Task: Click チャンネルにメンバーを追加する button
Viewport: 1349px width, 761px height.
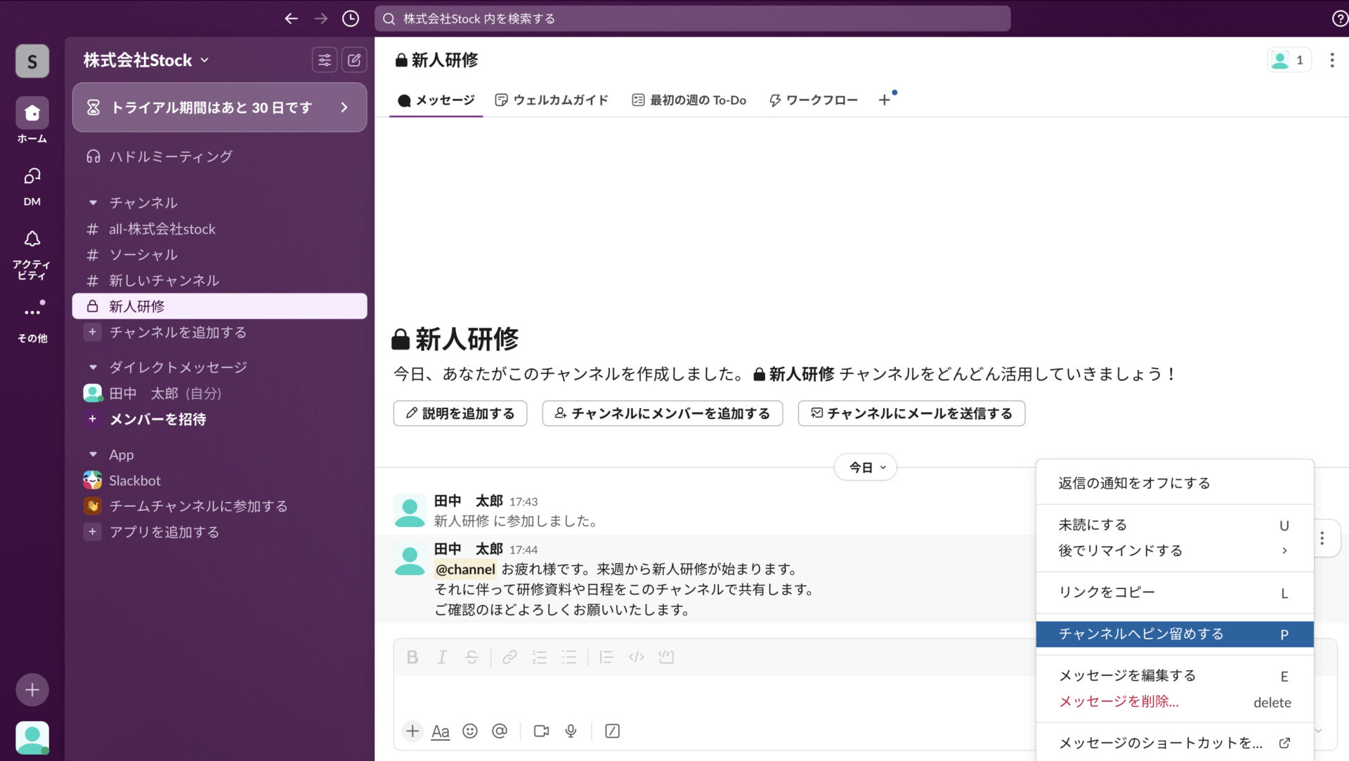Action: click(662, 413)
